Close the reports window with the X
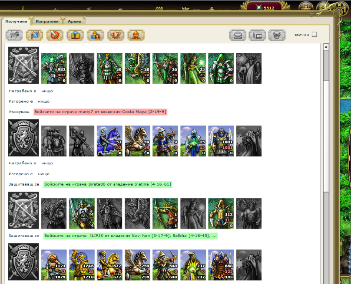 pyautogui.click(x=340, y=5)
